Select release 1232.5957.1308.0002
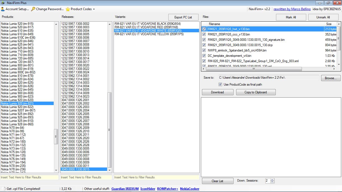Screen dimensions: 342x192 tap(84, 24)
